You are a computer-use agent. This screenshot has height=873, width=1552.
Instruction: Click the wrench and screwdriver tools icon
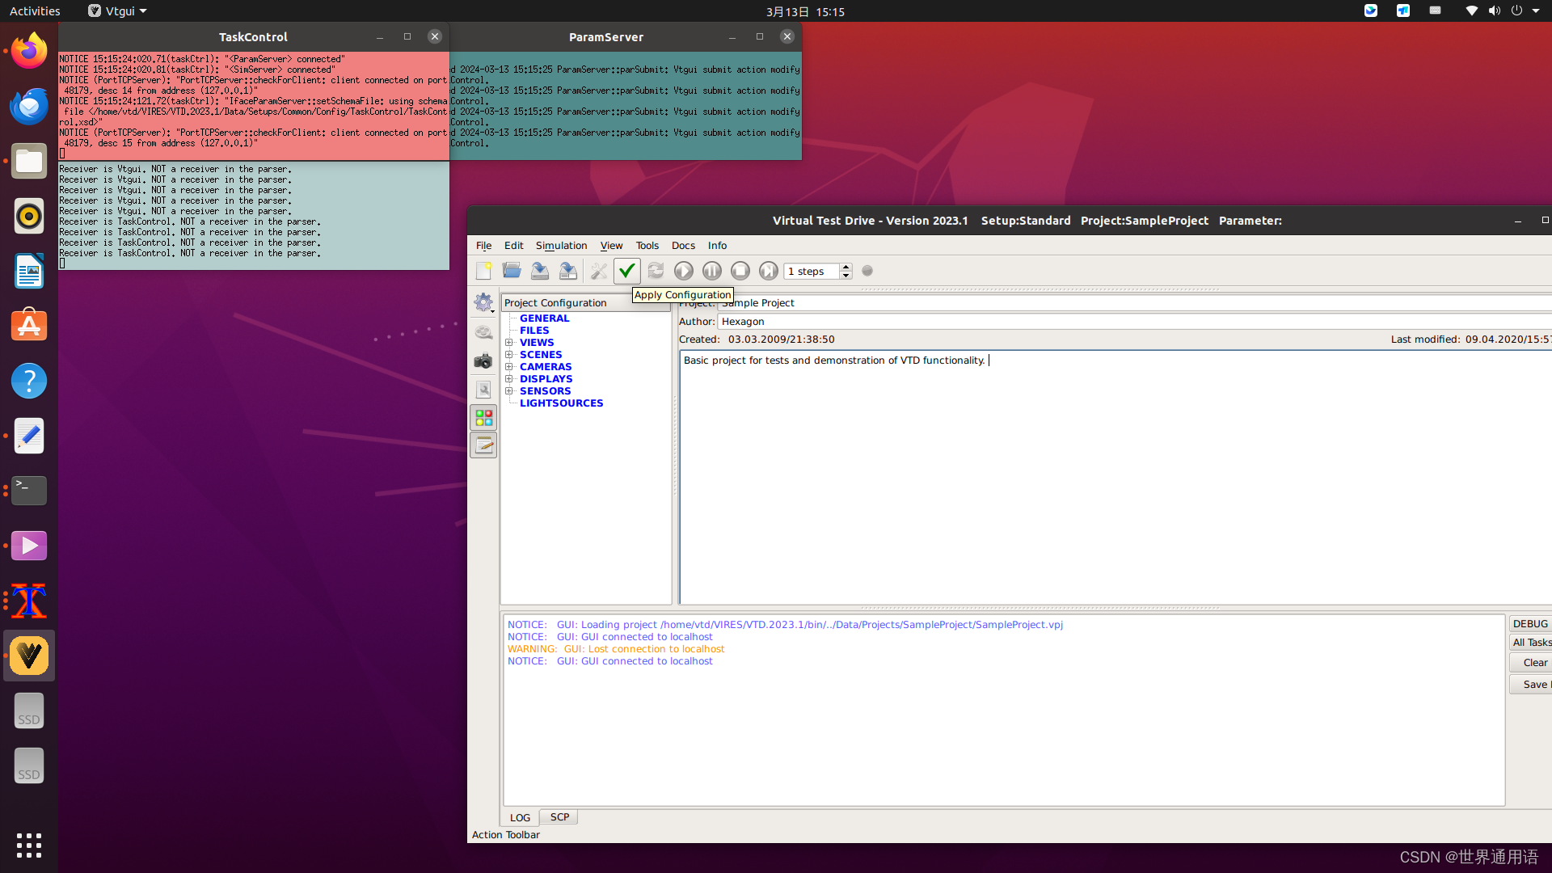click(599, 271)
